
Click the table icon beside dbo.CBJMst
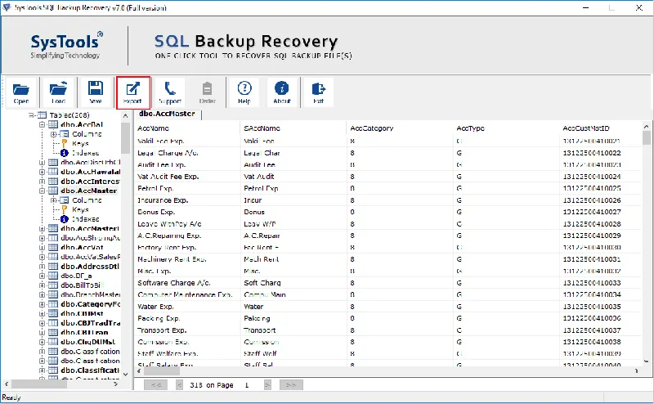coord(53,313)
